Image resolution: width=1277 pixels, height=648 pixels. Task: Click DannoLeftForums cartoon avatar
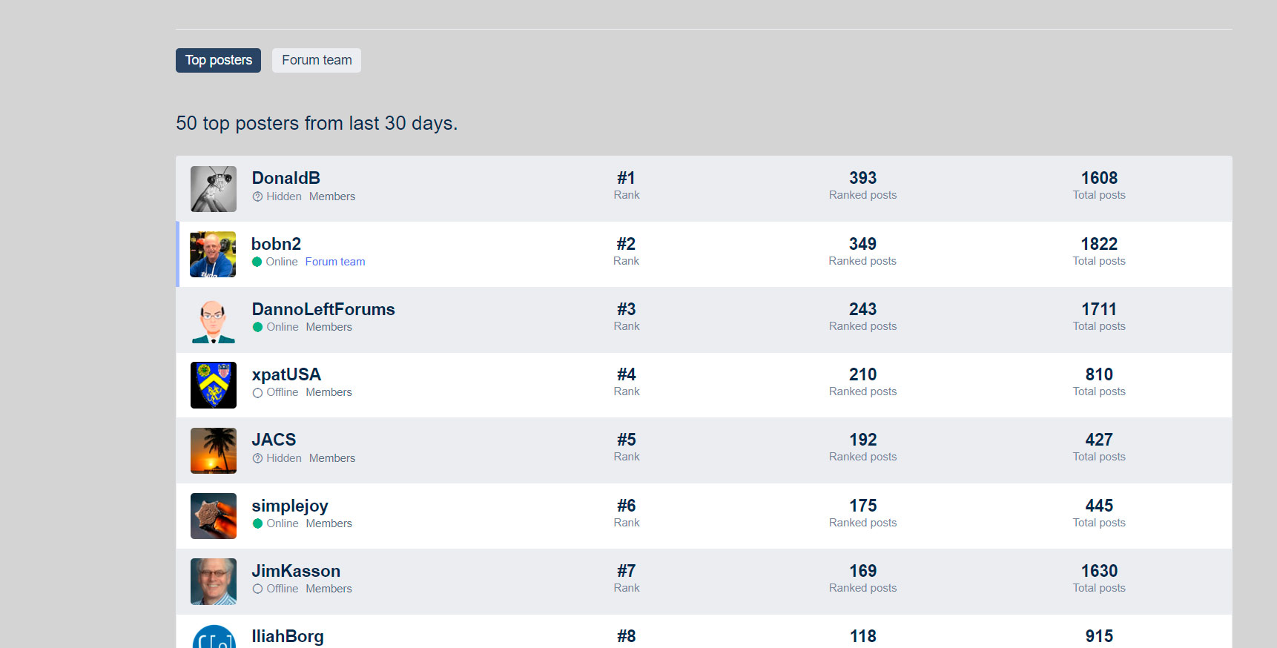[x=214, y=320]
